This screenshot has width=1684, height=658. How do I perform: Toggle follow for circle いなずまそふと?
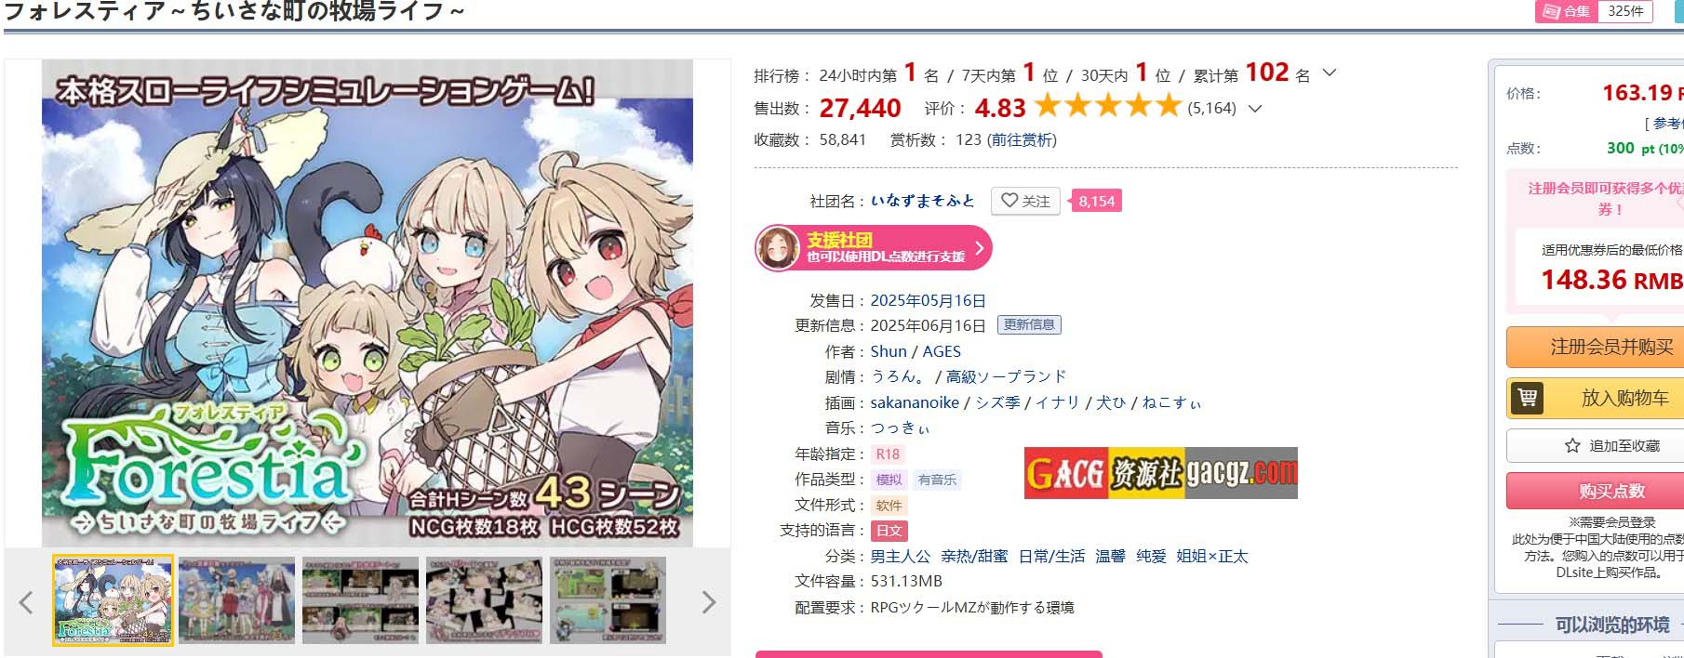(1025, 201)
